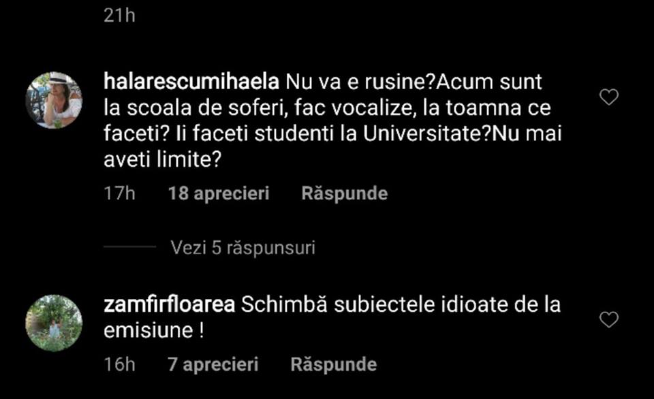Tap the heart on zamfirfloarea's comment
Screen dimensions: 654x399
(x=608, y=319)
